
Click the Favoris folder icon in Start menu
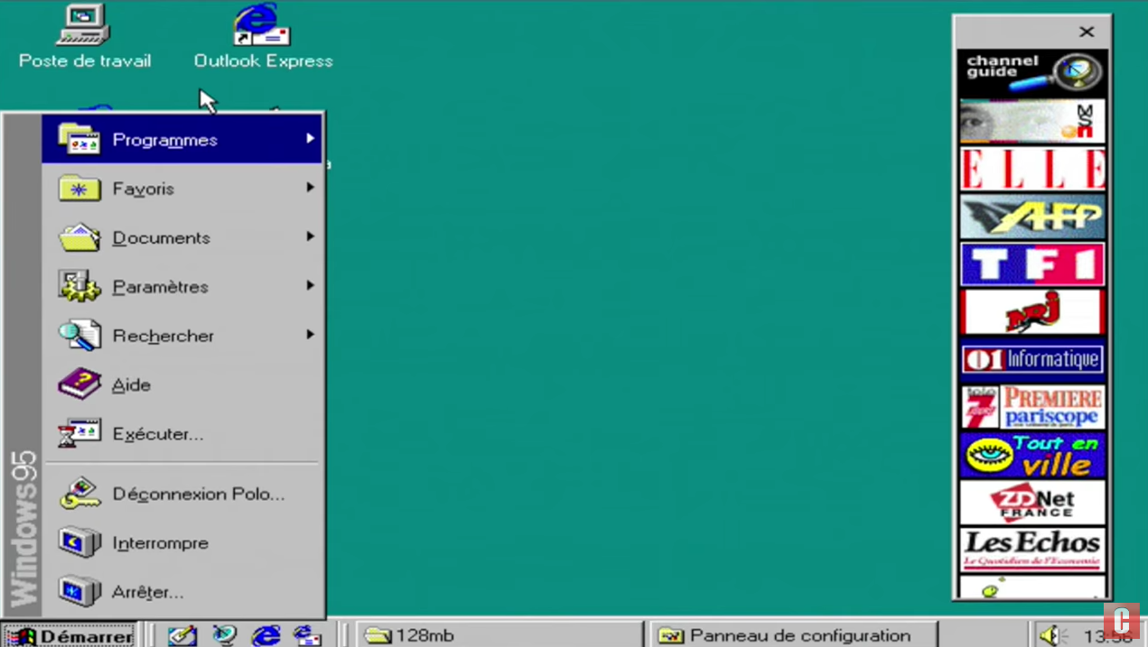pos(79,189)
